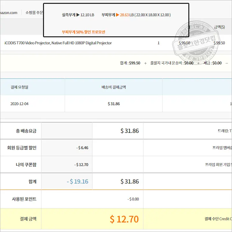The image size is (232, 232).
Task: Click the quantity value 1 for the projector
Action: pyautogui.click(x=158, y=43)
